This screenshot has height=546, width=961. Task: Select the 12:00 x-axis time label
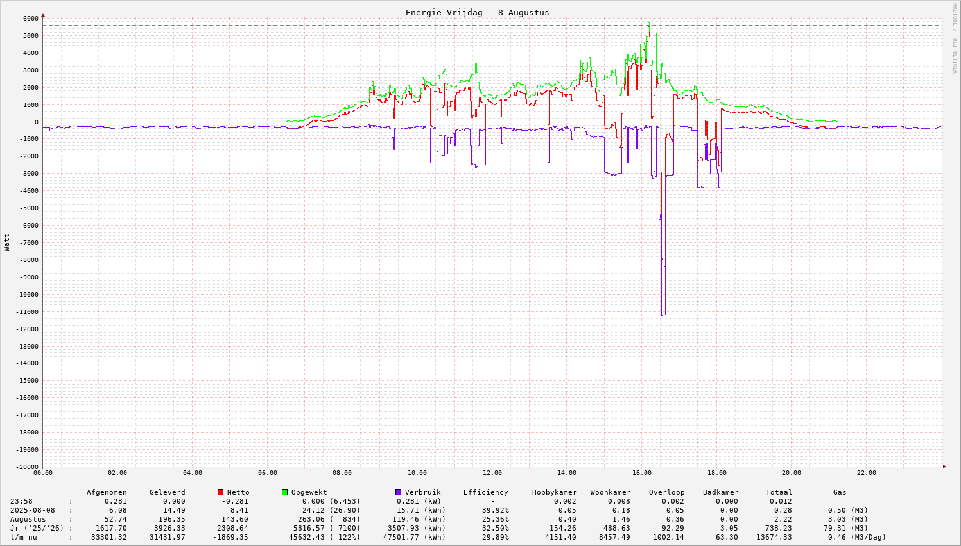click(x=492, y=473)
